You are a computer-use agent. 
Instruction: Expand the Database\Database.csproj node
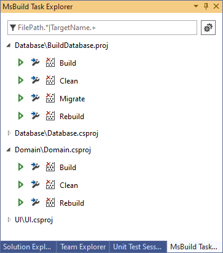click(x=9, y=133)
